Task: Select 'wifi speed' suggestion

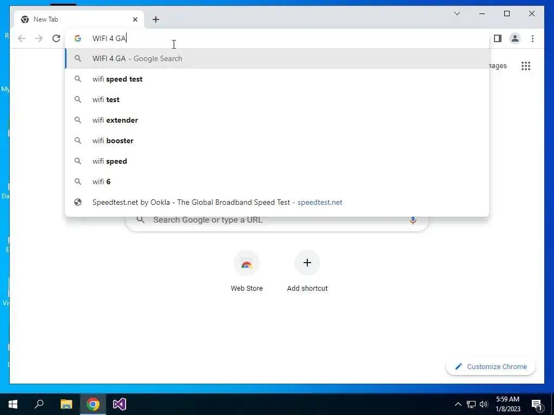Action: tap(277, 161)
